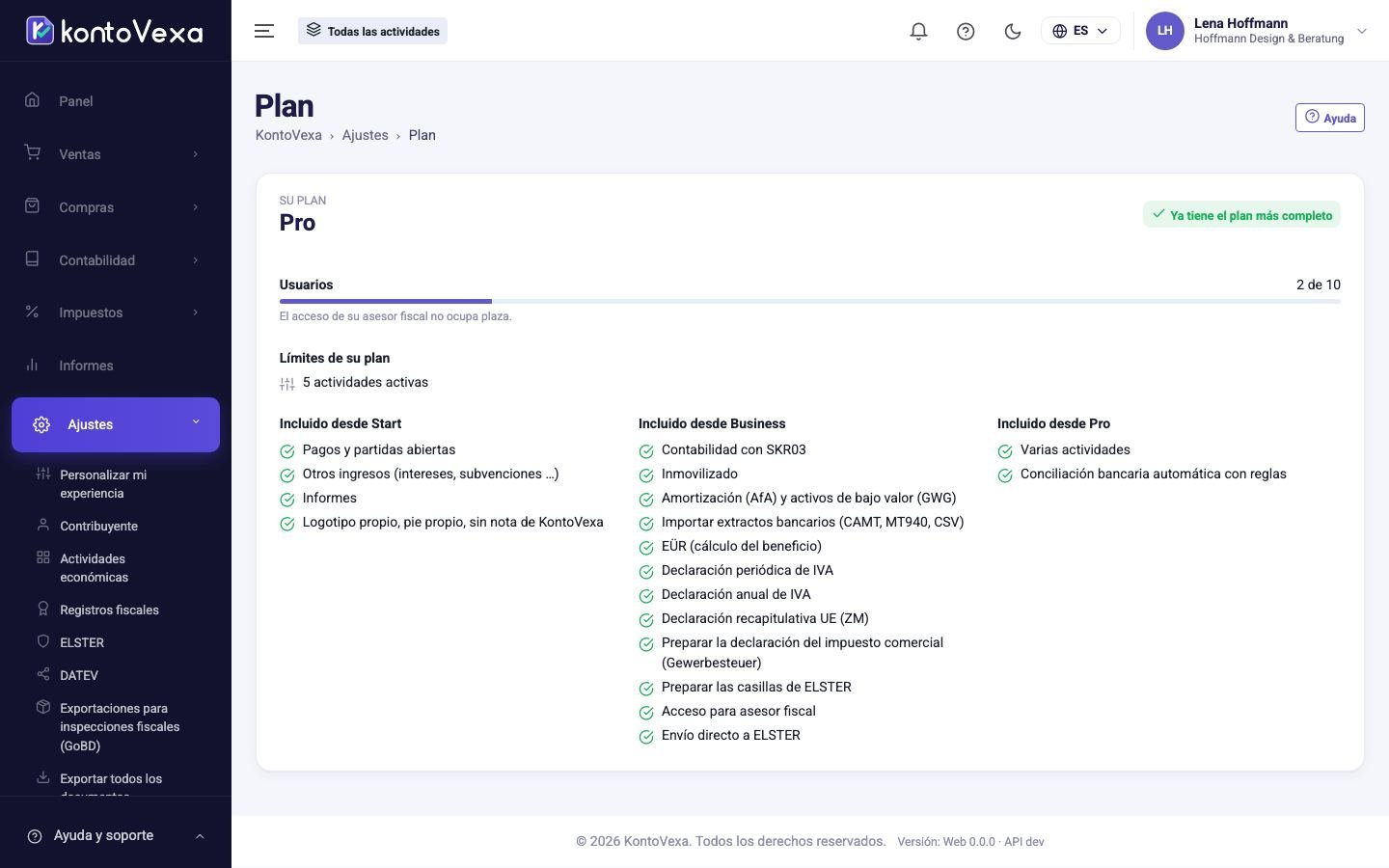Click the 5 actividades activas limit text
This screenshot has height=868, width=1389.
pyautogui.click(x=366, y=382)
